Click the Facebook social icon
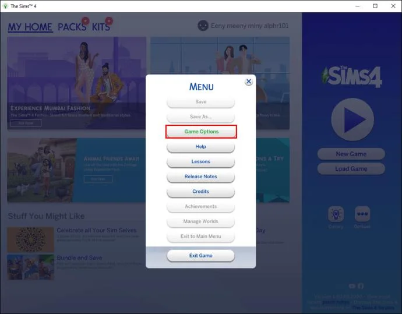This screenshot has width=402, height=314. [361, 286]
